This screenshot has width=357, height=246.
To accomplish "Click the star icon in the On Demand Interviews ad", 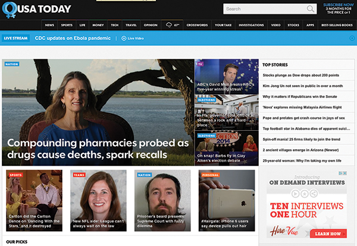I will coord(305,194).
